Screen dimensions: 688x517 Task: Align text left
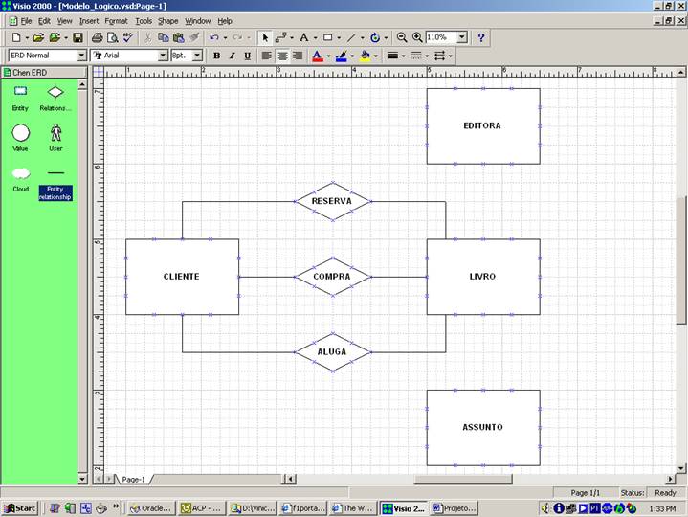pyautogui.click(x=266, y=56)
